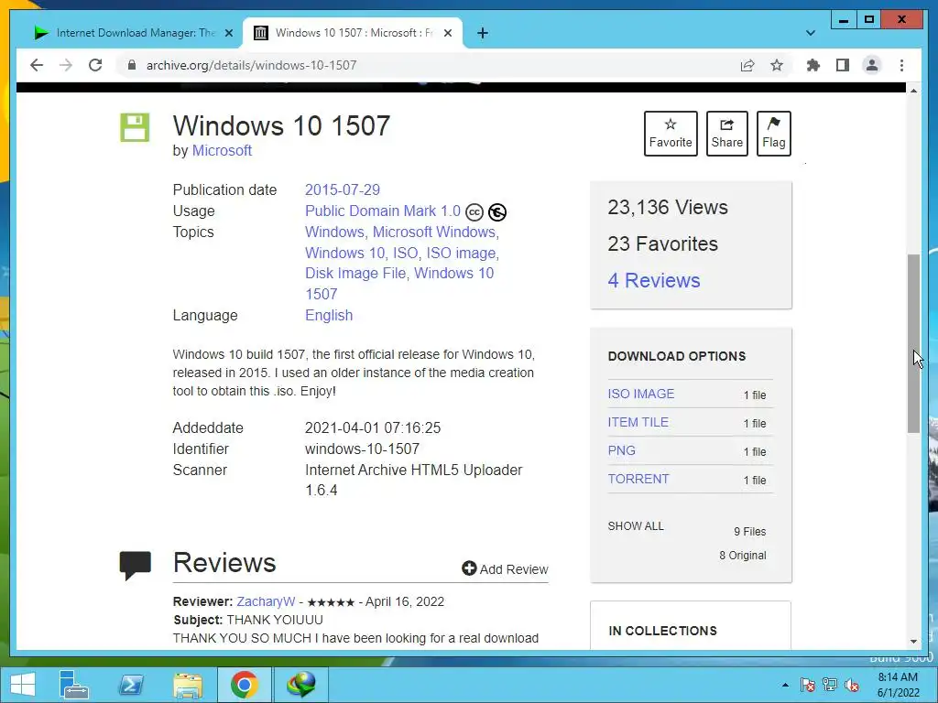Reload the archive.org page

click(95, 65)
